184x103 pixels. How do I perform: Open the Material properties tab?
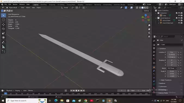[x=154, y=88]
